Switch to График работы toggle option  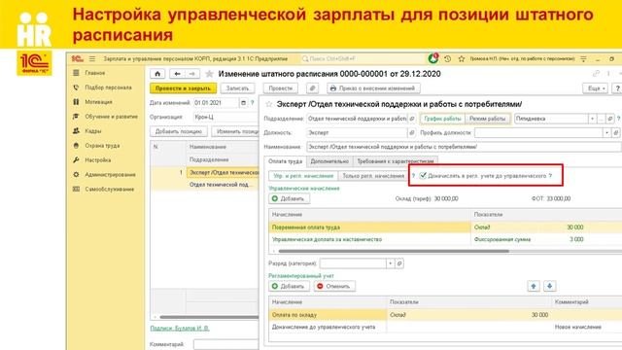(x=442, y=119)
